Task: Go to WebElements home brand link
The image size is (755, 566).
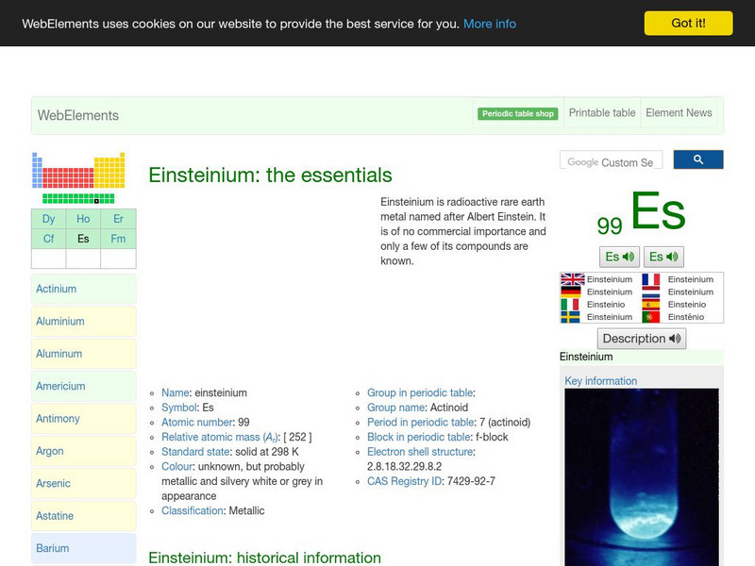Action: pyautogui.click(x=78, y=115)
